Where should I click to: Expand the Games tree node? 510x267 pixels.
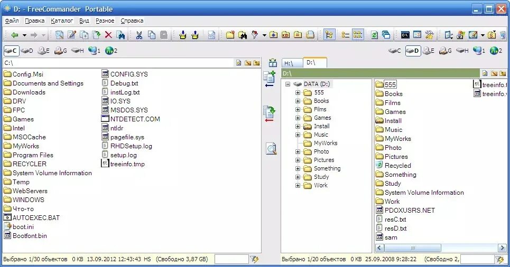pos(298,118)
